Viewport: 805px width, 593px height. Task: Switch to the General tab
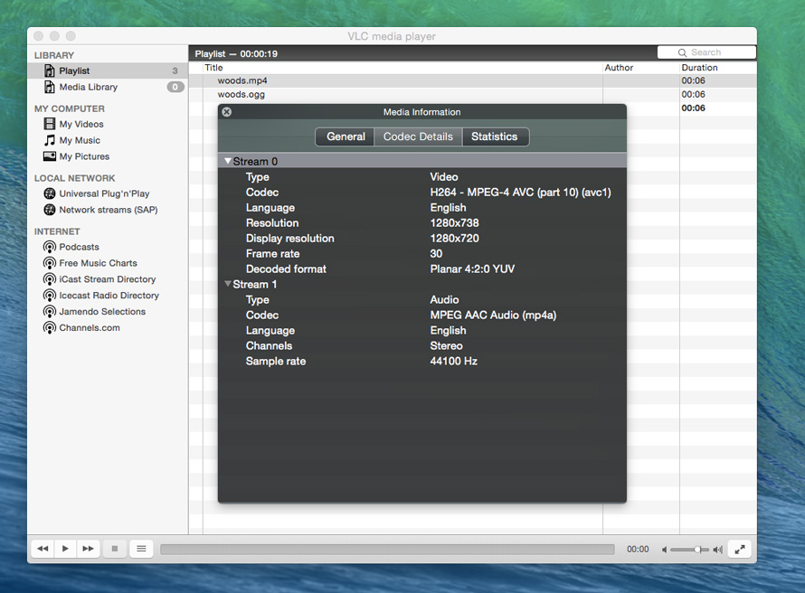point(345,137)
